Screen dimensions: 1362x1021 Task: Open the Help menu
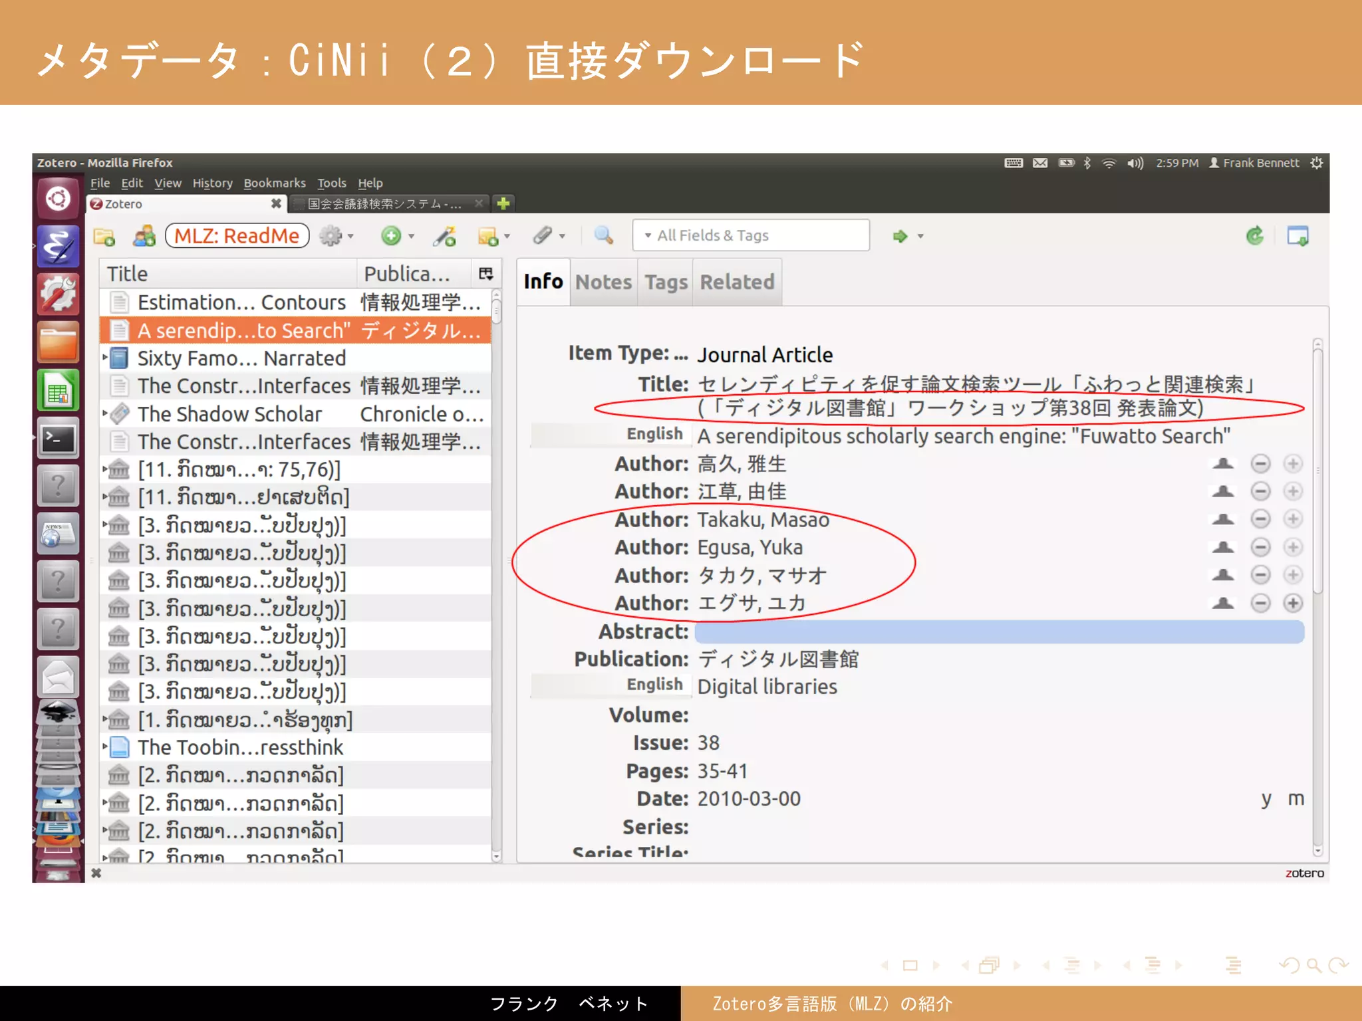370,183
